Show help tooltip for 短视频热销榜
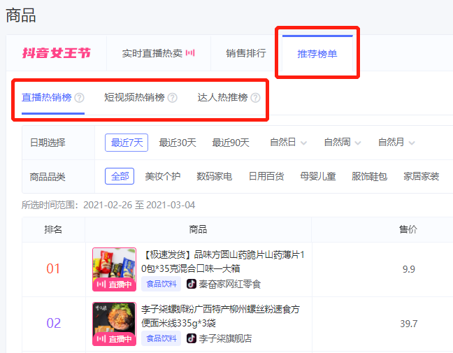The width and height of the screenshot is (453, 353). (173, 98)
